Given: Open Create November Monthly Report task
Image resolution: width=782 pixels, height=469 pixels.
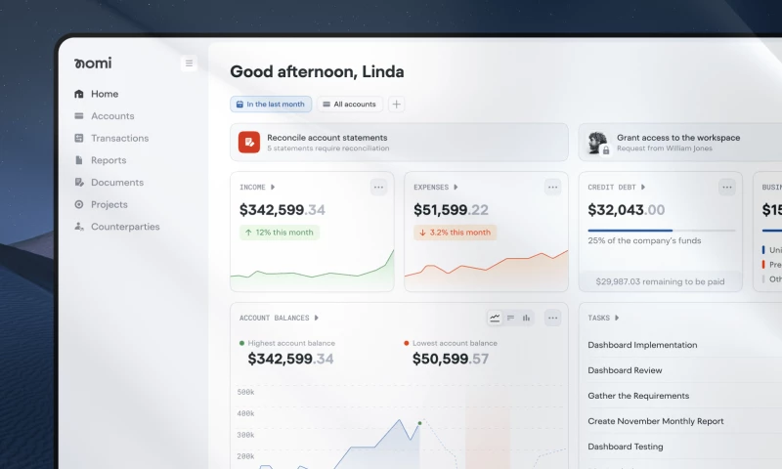Looking at the screenshot, I should click(655, 421).
